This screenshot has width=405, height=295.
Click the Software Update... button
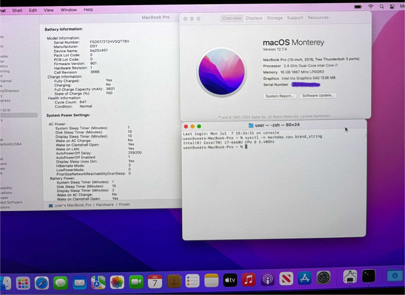click(318, 95)
